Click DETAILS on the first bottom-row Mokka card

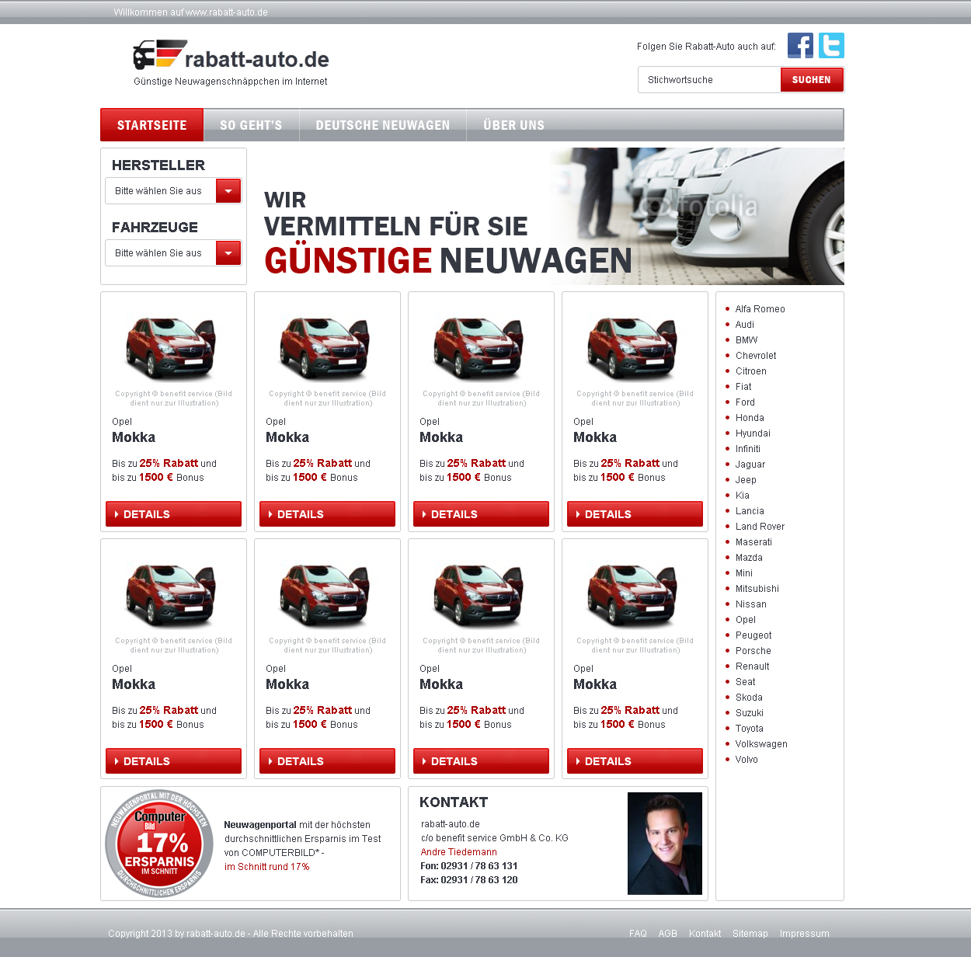[173, 761]
